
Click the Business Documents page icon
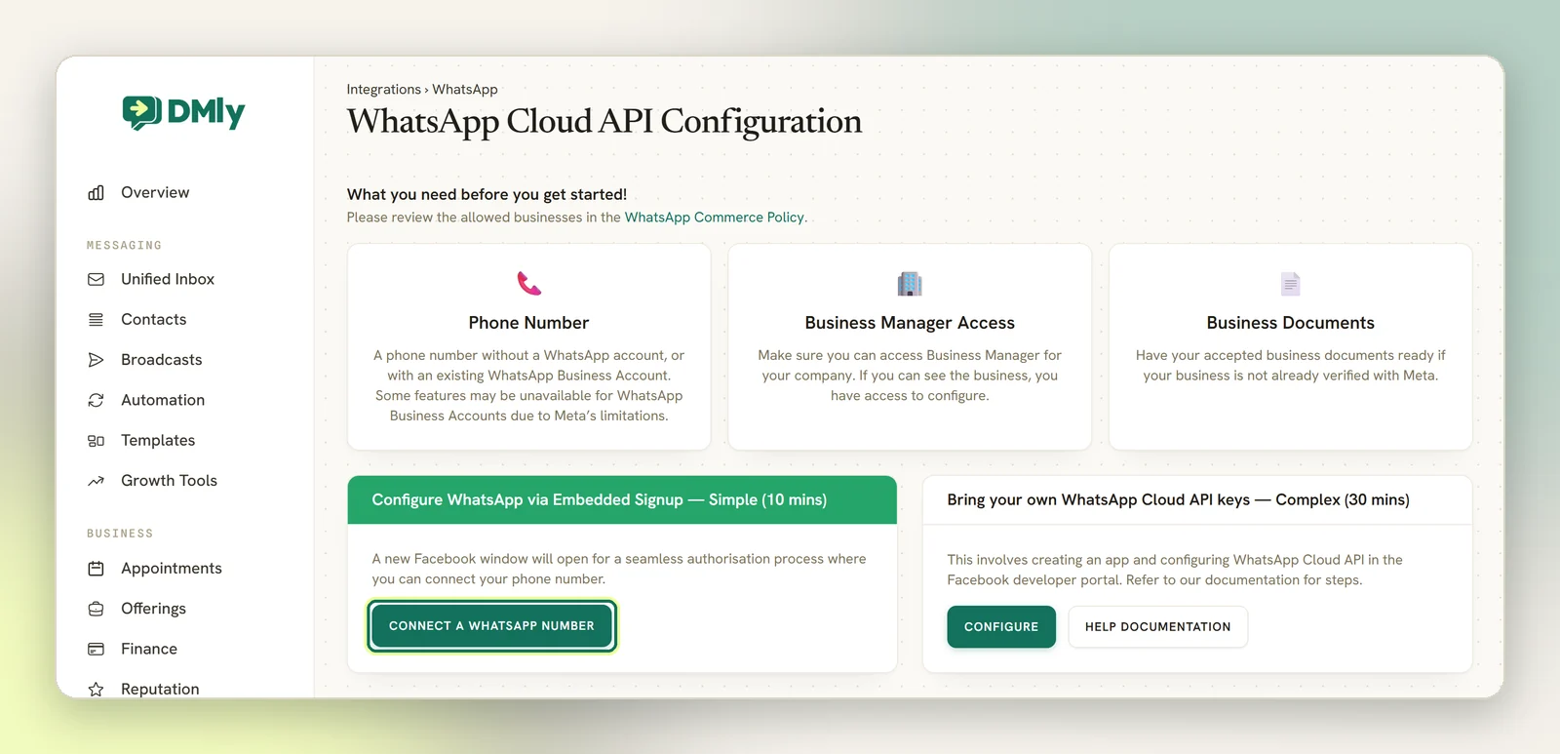tap(1290, 284)
